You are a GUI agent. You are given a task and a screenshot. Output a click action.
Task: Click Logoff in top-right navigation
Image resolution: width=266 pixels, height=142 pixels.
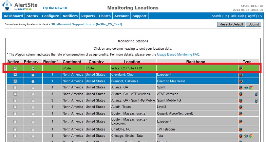coord(251,16)
